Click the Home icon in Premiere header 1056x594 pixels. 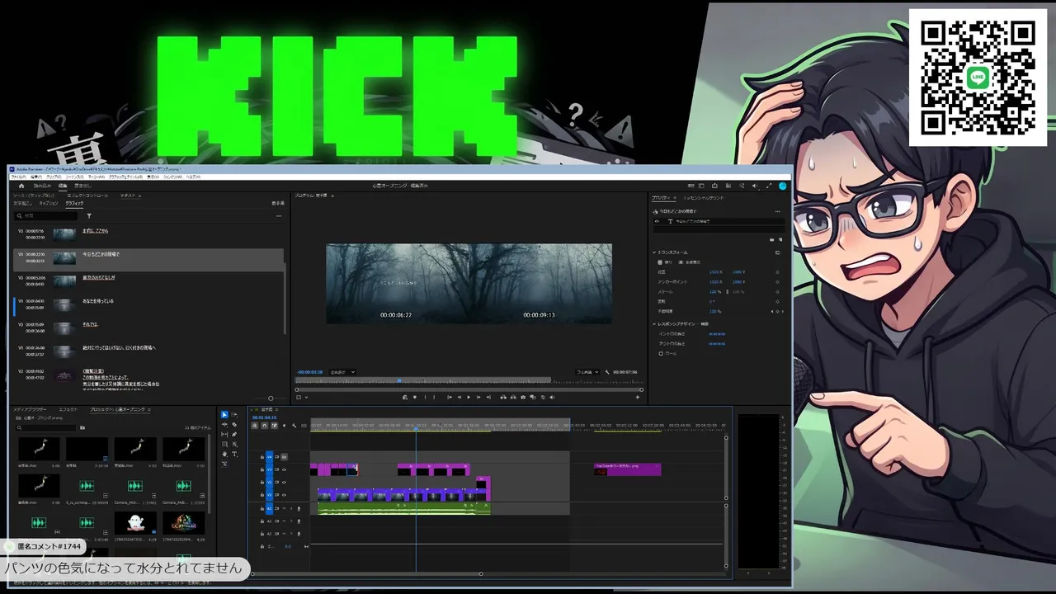point(21,186)
